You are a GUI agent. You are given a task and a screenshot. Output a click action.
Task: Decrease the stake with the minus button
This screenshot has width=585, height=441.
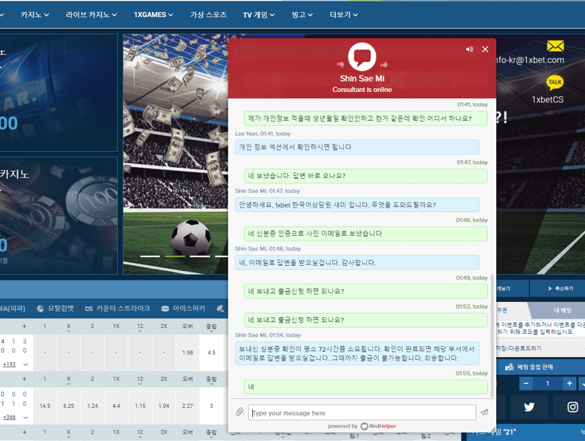pos(526,383)
